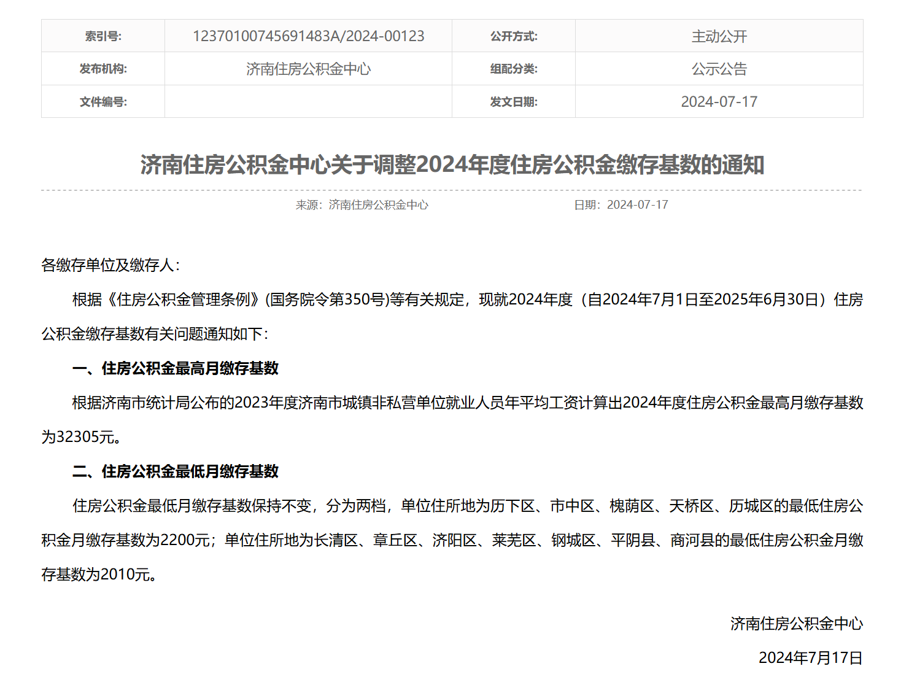Click the closing date 2024年7月17日
Viewport: 909px width, 693px height.
coord(811,658)
